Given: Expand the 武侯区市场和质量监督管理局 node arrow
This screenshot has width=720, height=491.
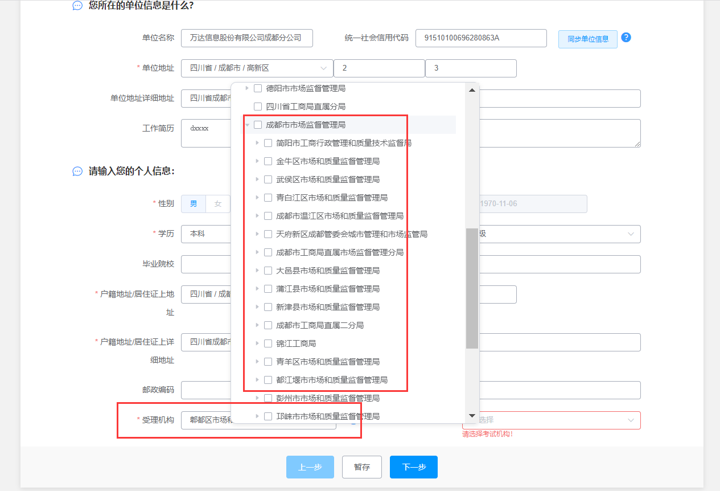Looking at the screenshot, I should tap(257, 179).
